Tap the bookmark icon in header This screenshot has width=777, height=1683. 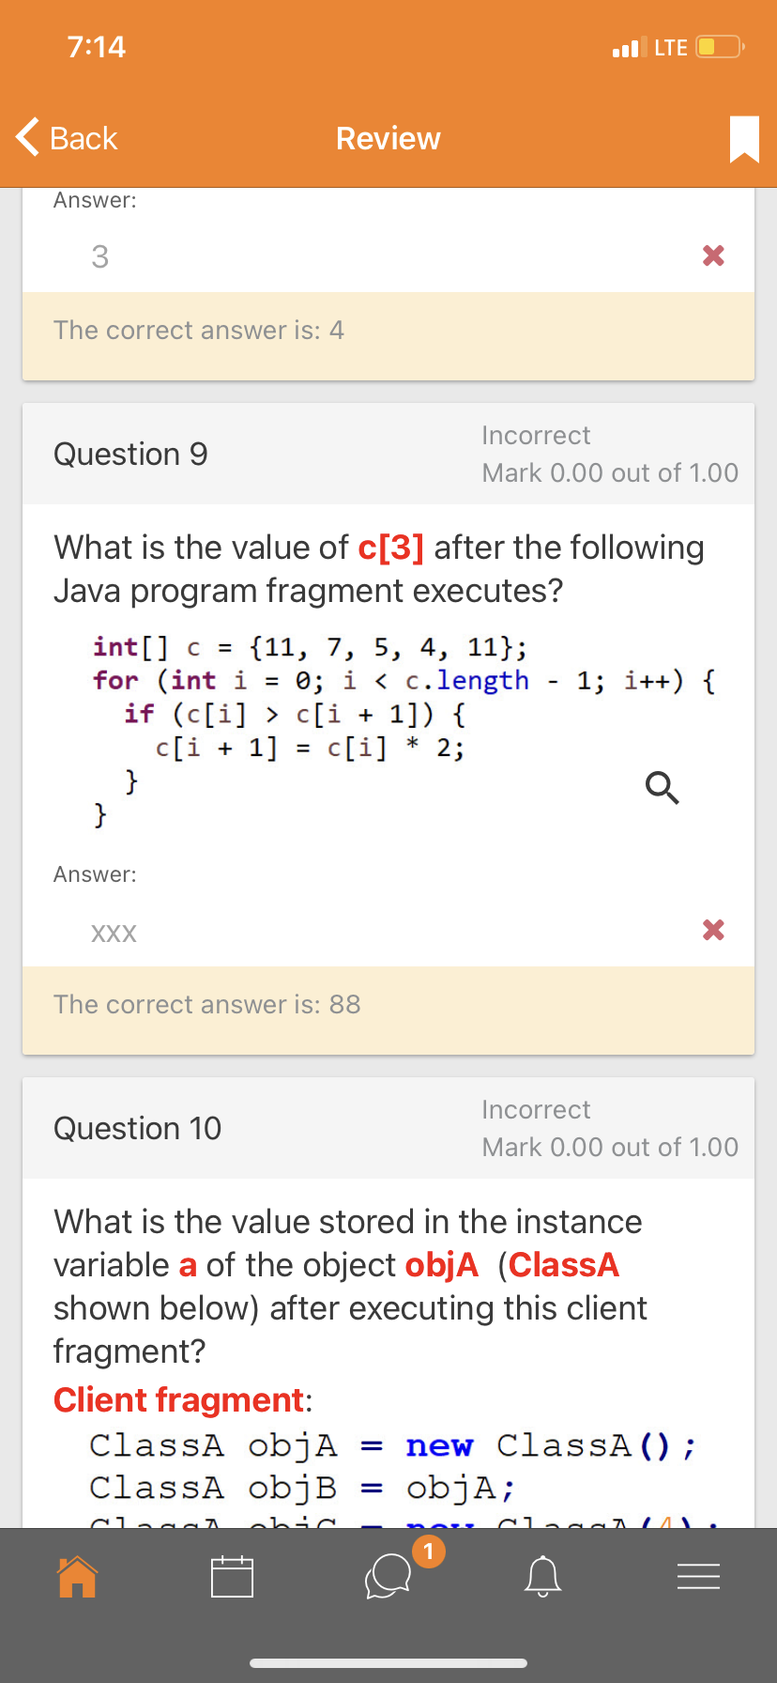coord(744,139)
